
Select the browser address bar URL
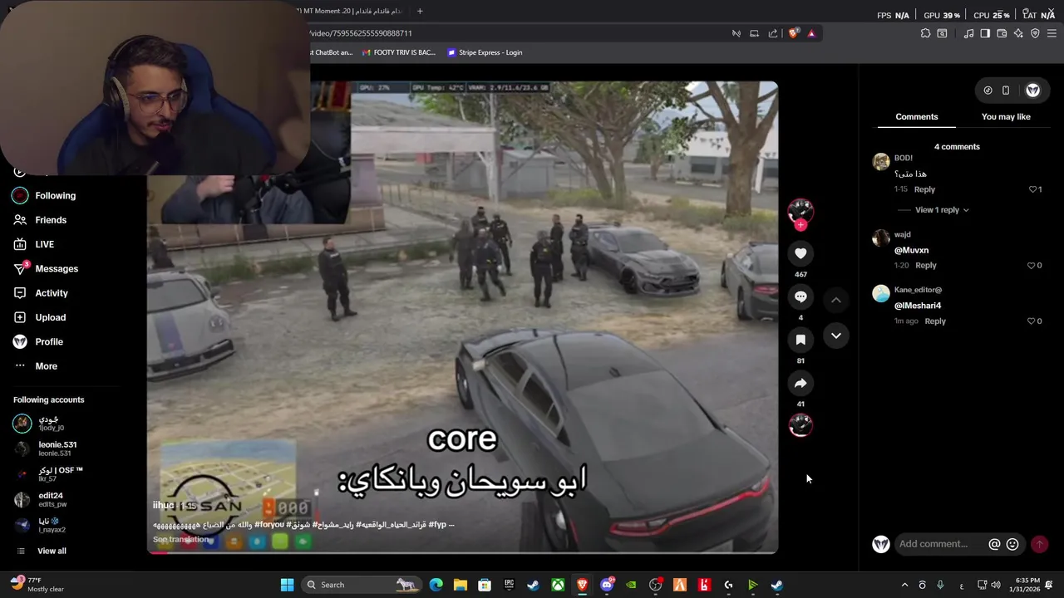(x=361, y=33)
